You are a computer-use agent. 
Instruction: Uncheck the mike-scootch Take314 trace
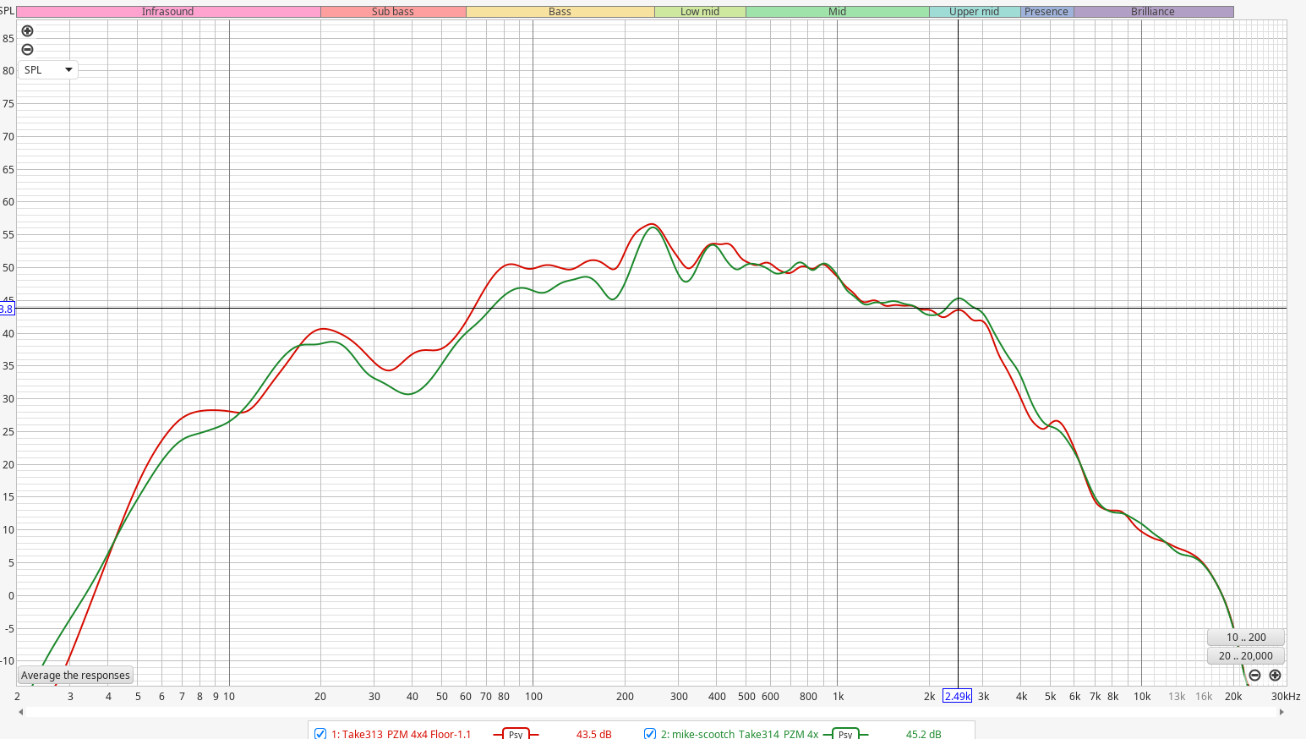coord(650,733)
